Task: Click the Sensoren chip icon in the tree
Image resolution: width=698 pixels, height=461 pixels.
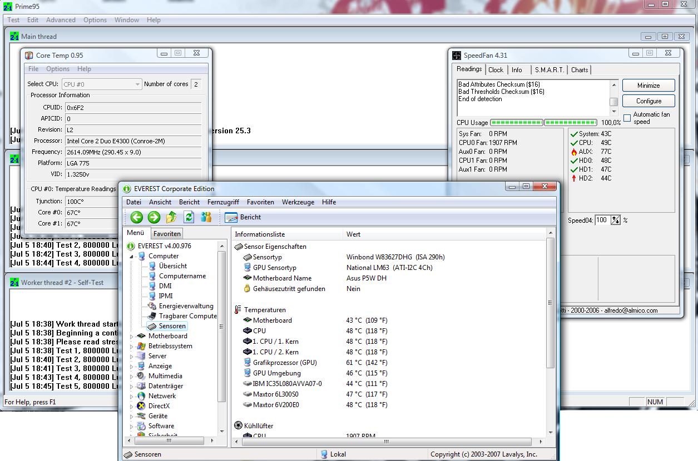Action: (x=152, y=326)
